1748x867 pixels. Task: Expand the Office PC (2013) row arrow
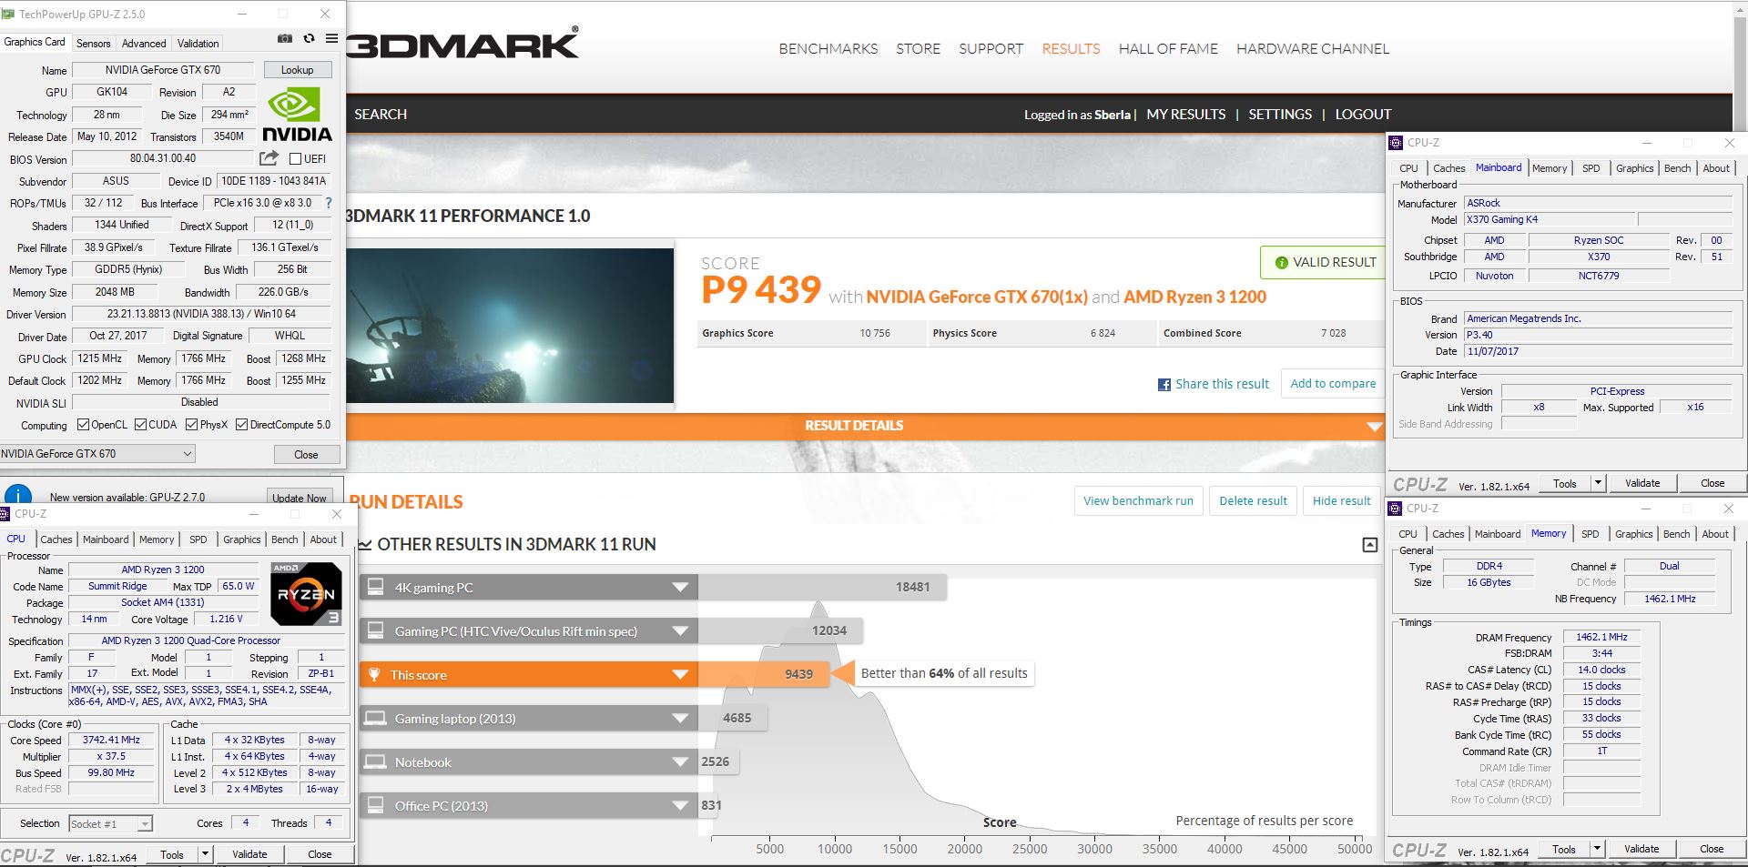pyautogui.click(x=680, y=806)
